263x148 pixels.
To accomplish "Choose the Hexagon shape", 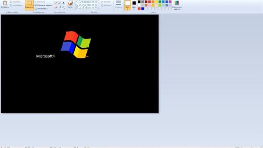I will (x=87, y=5).
